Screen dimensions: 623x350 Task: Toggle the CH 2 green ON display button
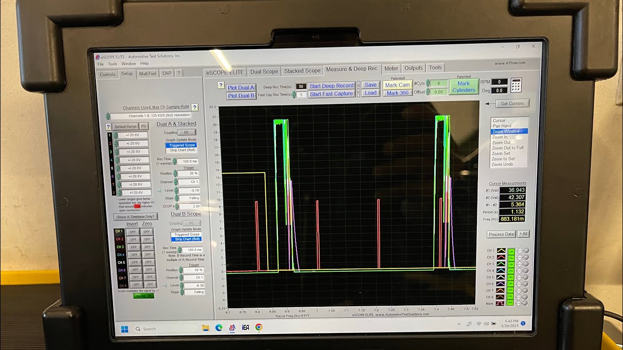pos(511,257)
